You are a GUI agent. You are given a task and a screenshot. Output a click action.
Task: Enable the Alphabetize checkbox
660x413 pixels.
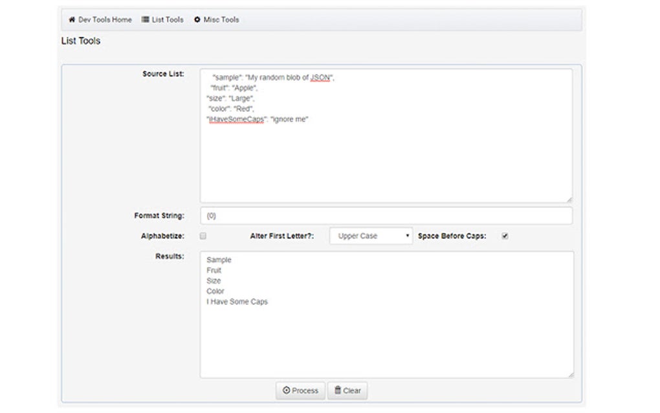pos(203,236)
